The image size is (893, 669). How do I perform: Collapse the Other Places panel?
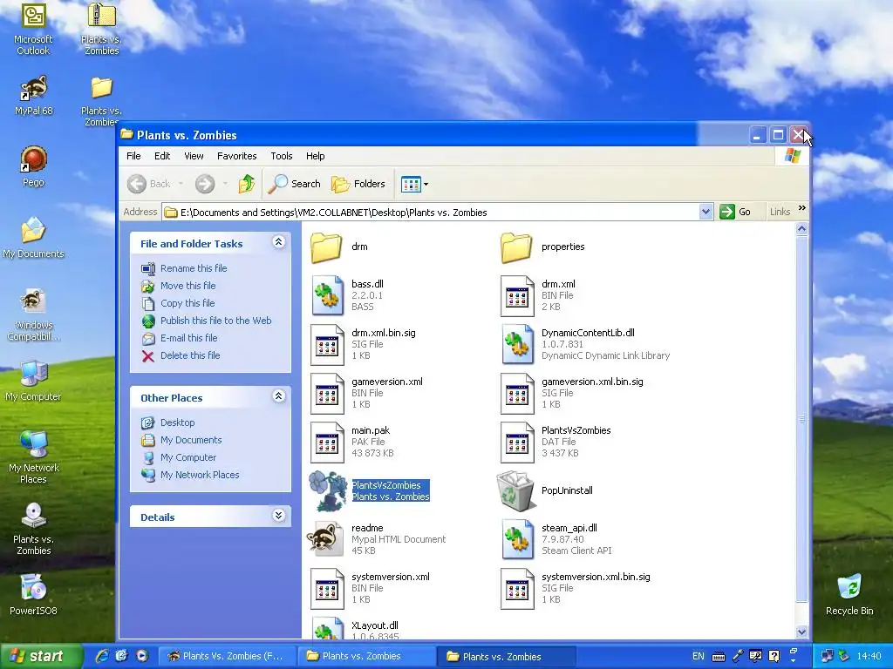(x=278, y=396)
